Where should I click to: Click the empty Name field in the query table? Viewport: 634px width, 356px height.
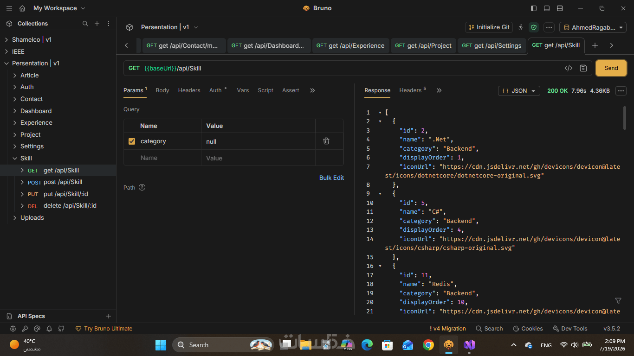coord(162,158)
